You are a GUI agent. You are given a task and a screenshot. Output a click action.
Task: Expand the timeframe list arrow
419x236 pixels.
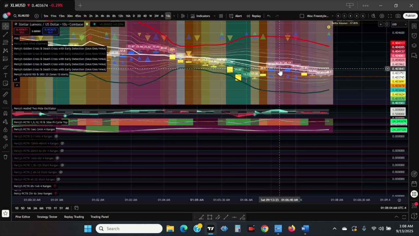[x=174, y=16]
